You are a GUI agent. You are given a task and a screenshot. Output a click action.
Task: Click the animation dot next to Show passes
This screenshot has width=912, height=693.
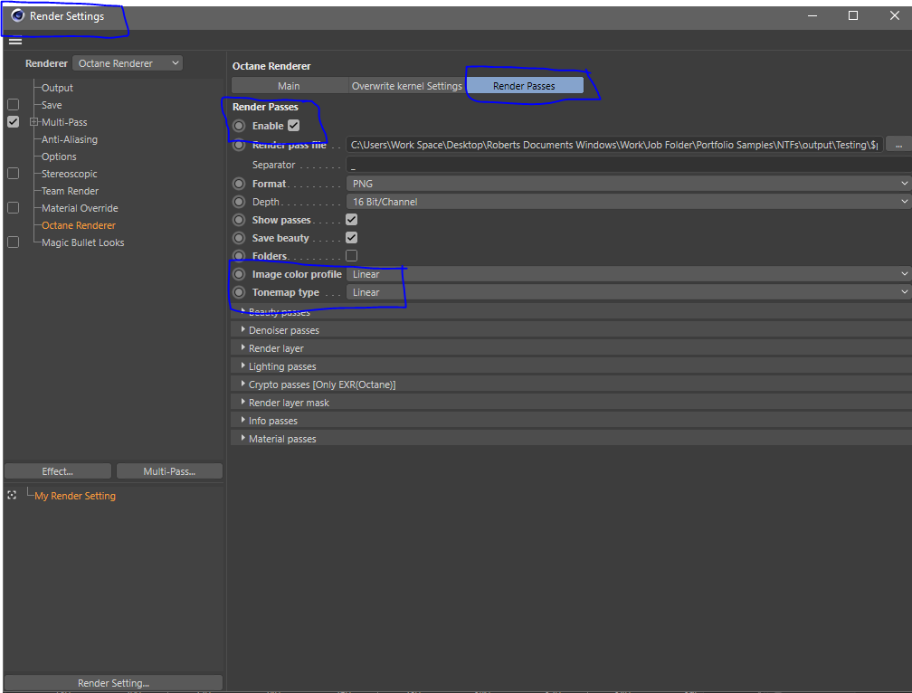coord(239,220)
